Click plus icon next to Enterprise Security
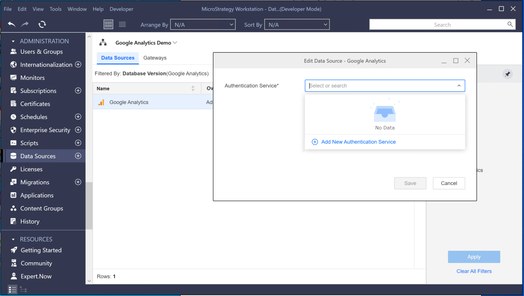This screenshot has width=524, height=296. pos(78,130)
